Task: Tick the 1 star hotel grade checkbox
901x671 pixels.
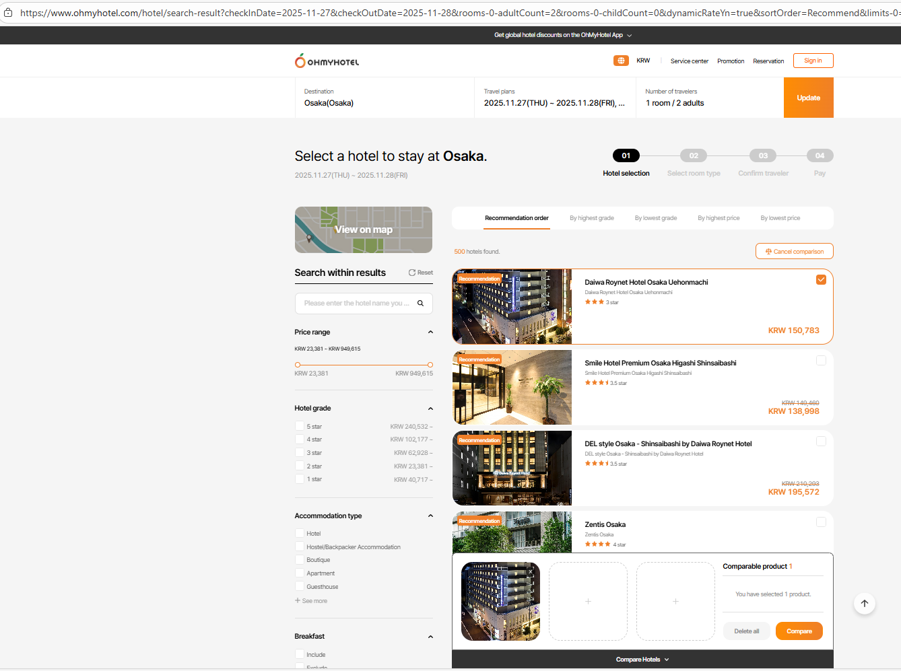Action: pyautogui.click(x=300, y=479)
